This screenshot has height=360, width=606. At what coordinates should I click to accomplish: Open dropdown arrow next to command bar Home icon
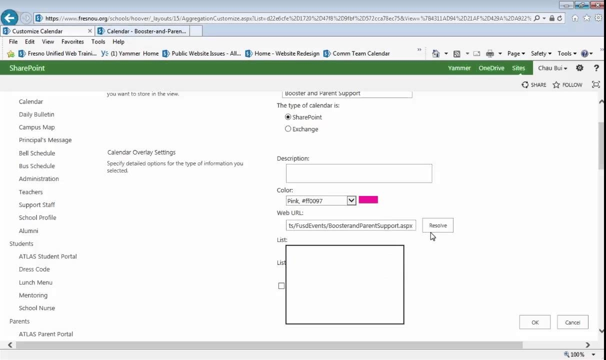(446, 53)
